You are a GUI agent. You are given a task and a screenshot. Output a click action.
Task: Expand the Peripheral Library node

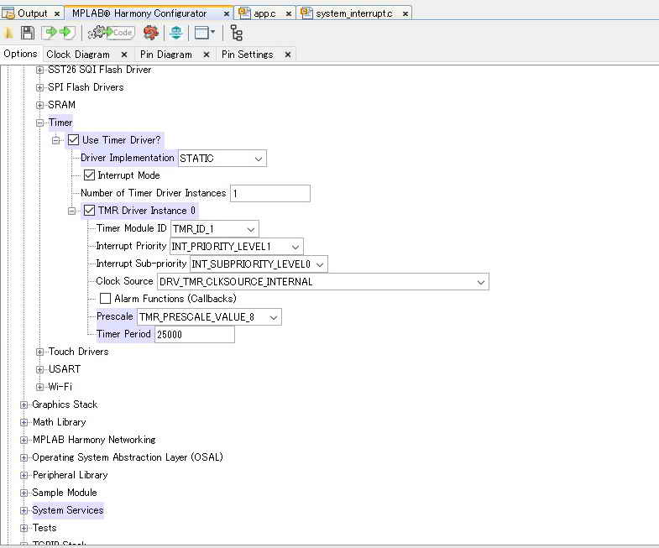click(24, 476)
